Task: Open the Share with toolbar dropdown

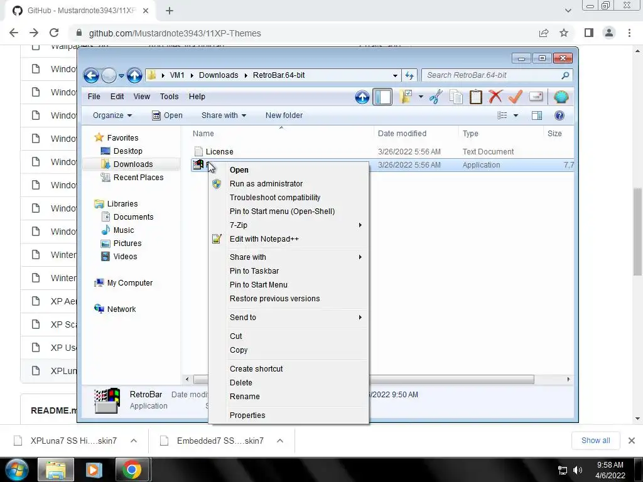Action: [224, 115]
